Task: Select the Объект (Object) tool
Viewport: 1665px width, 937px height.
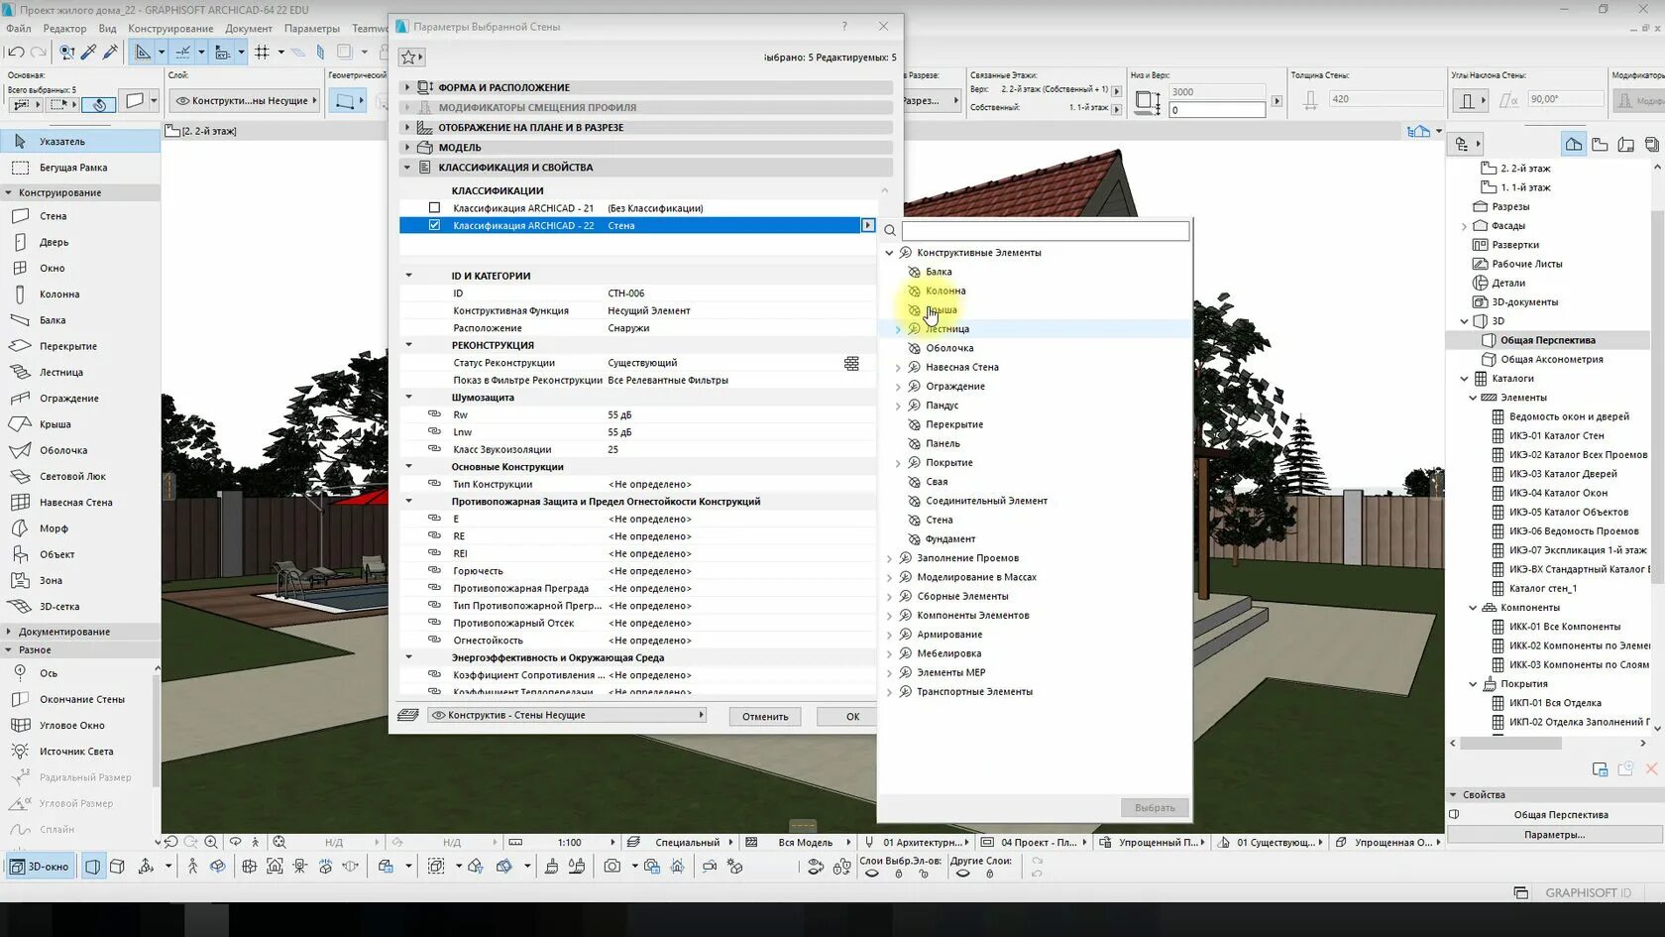Action: coord(56,554)
